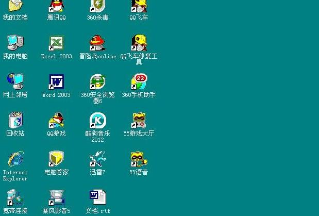
Task: Launch YY游戏大厅 icon
Action: tap(139, 120)
